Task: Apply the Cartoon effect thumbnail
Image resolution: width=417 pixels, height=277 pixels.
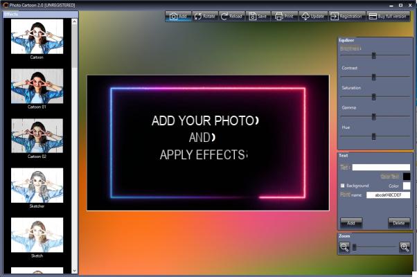Action: (x=37, y=37)
